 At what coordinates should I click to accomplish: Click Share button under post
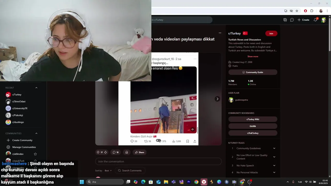point(140,152)
